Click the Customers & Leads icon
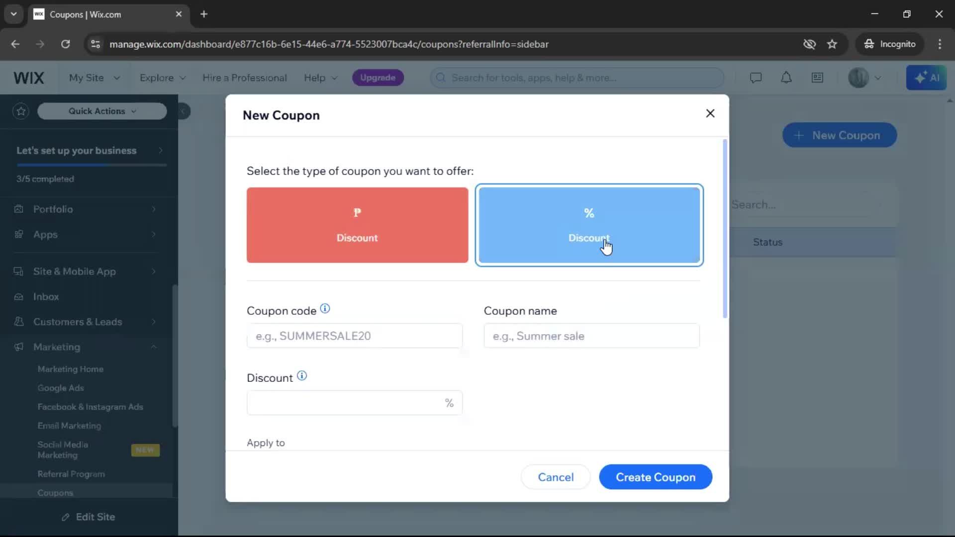This screenshot has height=537, width=955. (x=19, y=322)
